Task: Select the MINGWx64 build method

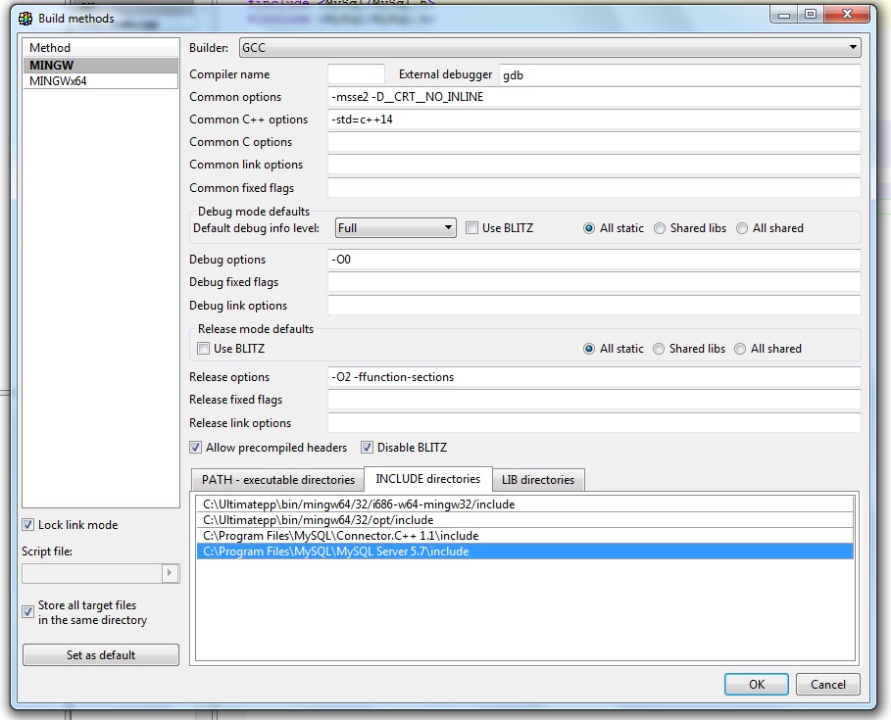Action: pos(59,81)
